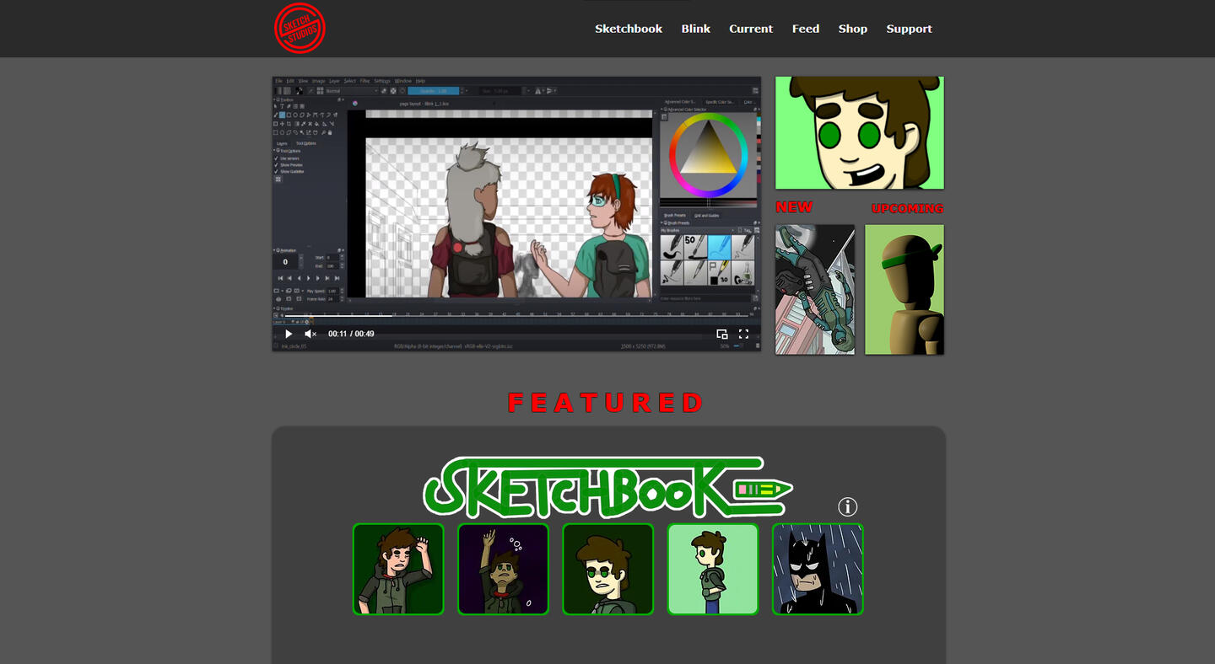Go to the Blink page
Image resolution: width=1215 pixels, height=664 pixels.
[695, 29]
